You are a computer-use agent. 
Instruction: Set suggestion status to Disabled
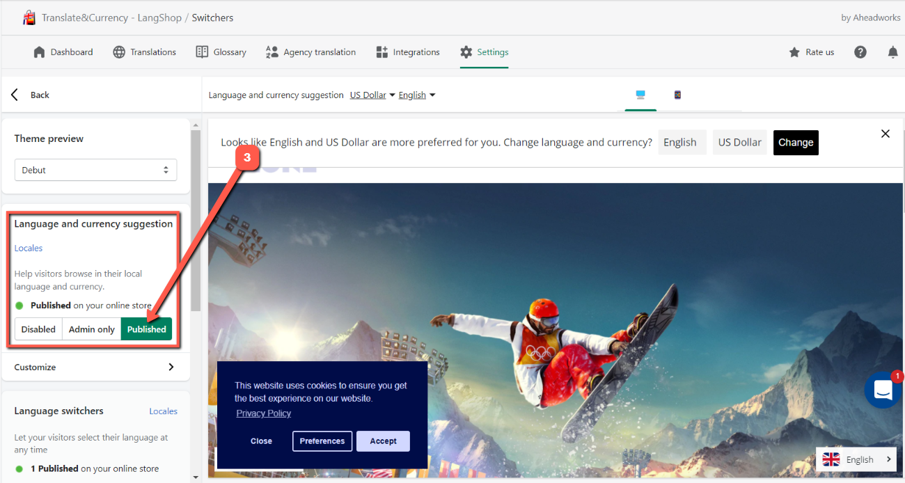(x=38, y=329)
